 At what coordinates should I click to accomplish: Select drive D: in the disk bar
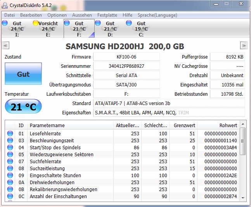[x=110, y=28]
